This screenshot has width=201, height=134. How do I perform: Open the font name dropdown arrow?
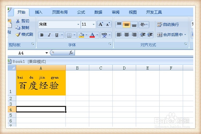78,24
